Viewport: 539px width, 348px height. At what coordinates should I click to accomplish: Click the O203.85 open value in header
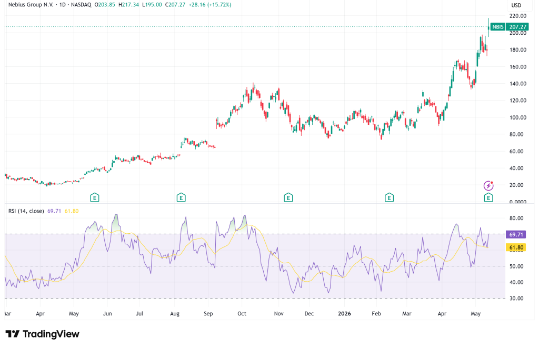pyautogui.click(x=105, y=5)
